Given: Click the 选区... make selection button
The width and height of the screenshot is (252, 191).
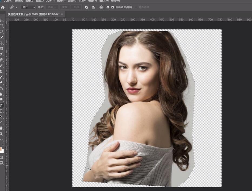Looking at the screenshot, I should [x=52, y=7].
